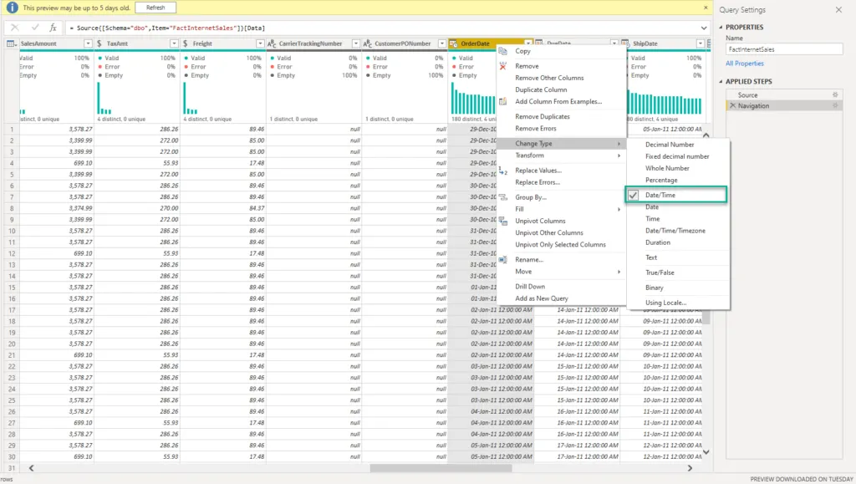Image resolution: width=856 pixels, height=484 pixels.
Task: Click the horizontal scrollbar thumb below the grid
Action: pos(443,468)
